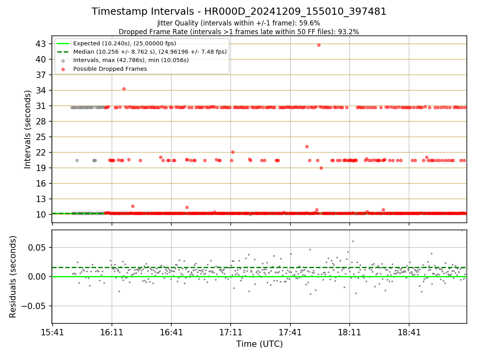Click the Expected (10.240s) legend entry text
This screenshot has height=358, width=478.
click(125, 43)
